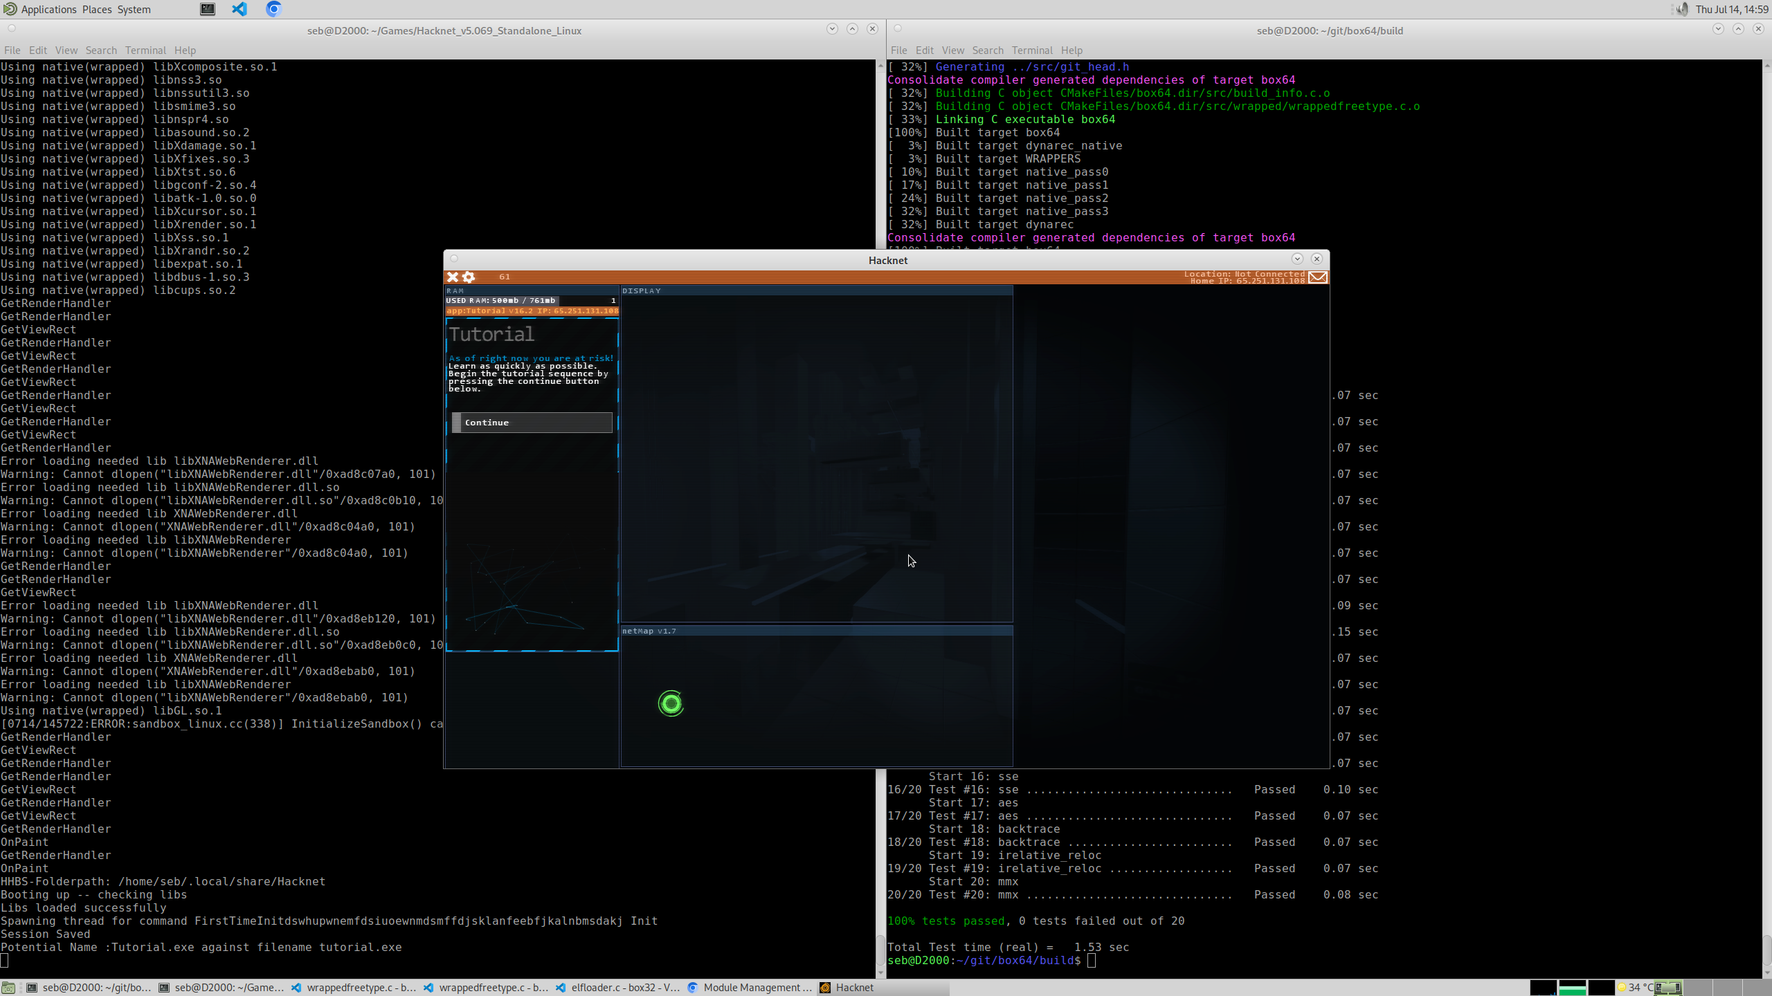Launch terminal from top panel icon
Image resolution: width=1772 pixels, height=996 pixels.
pyautogui.click(x=208, y=9)
